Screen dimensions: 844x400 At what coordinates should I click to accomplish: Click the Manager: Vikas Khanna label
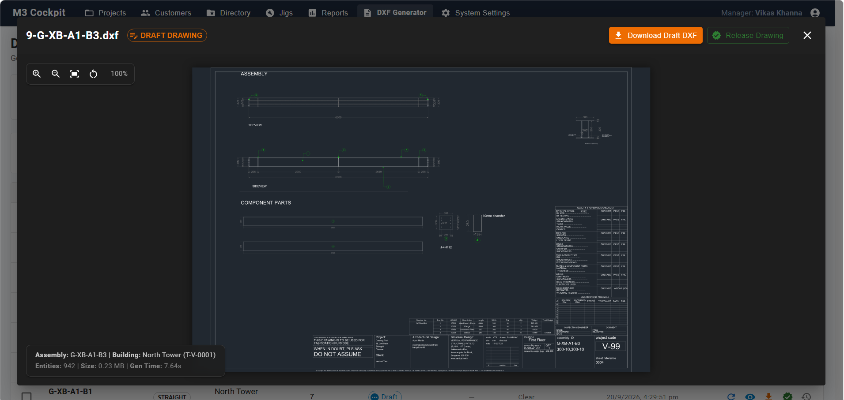[761, 13]
